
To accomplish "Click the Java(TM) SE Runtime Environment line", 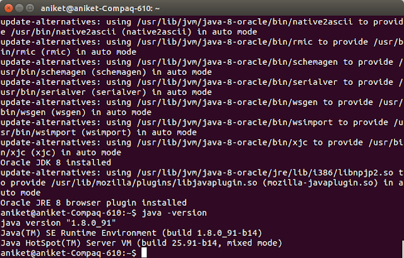I will (131, 233).
